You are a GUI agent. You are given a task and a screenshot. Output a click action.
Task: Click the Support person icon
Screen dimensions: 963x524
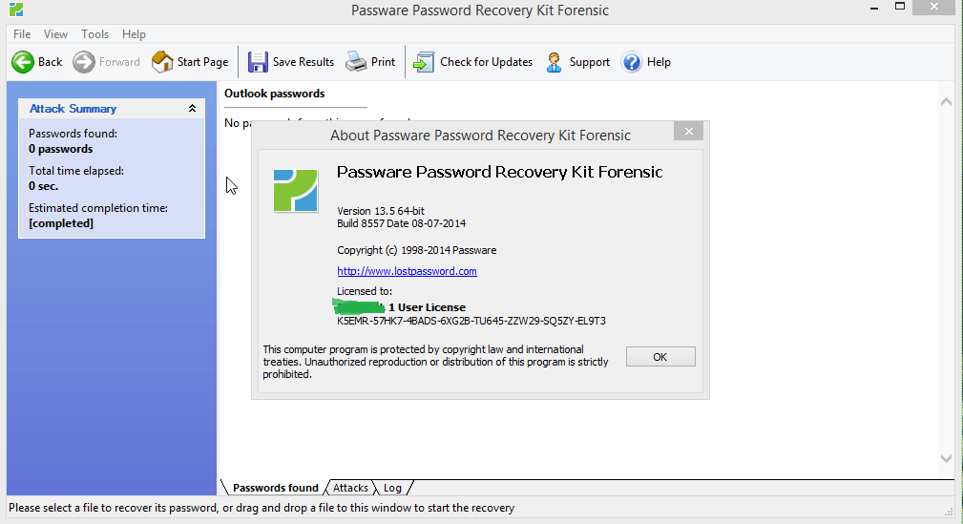click(x=554, y=62)
